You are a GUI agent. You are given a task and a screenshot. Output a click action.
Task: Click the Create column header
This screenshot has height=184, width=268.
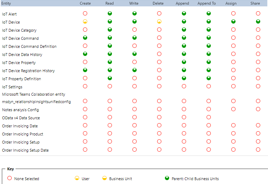click(x=85, y=4)
